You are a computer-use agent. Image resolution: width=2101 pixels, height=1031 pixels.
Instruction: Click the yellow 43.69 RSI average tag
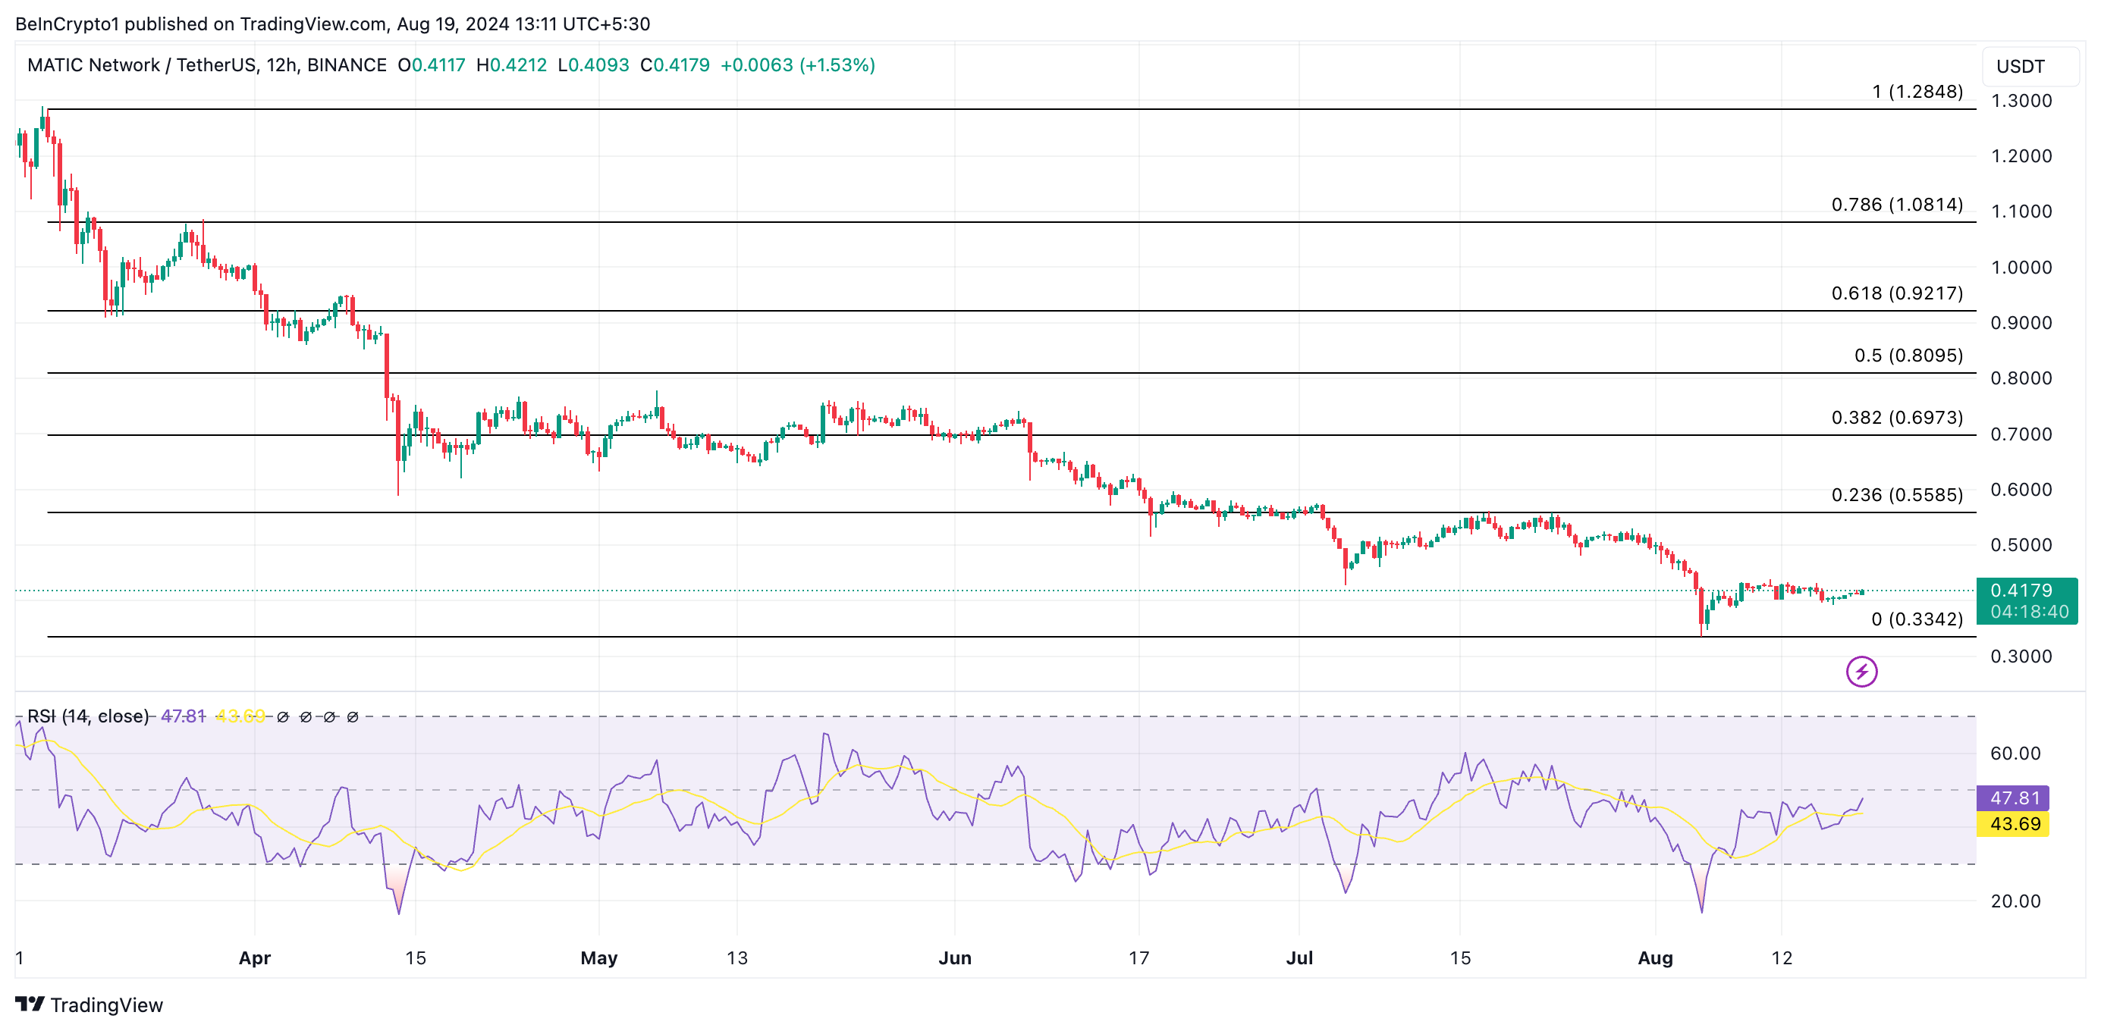click(2013, 824)
